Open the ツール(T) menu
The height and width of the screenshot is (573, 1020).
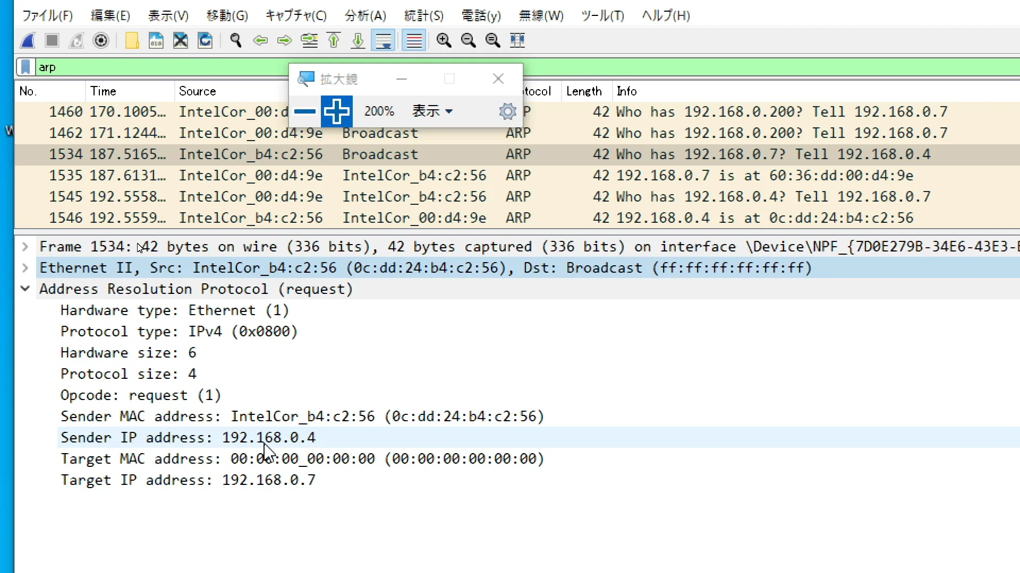602,15
